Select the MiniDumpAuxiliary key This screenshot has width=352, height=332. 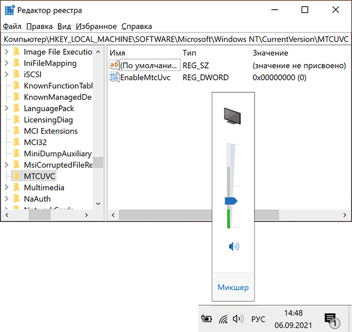point(58,154)
